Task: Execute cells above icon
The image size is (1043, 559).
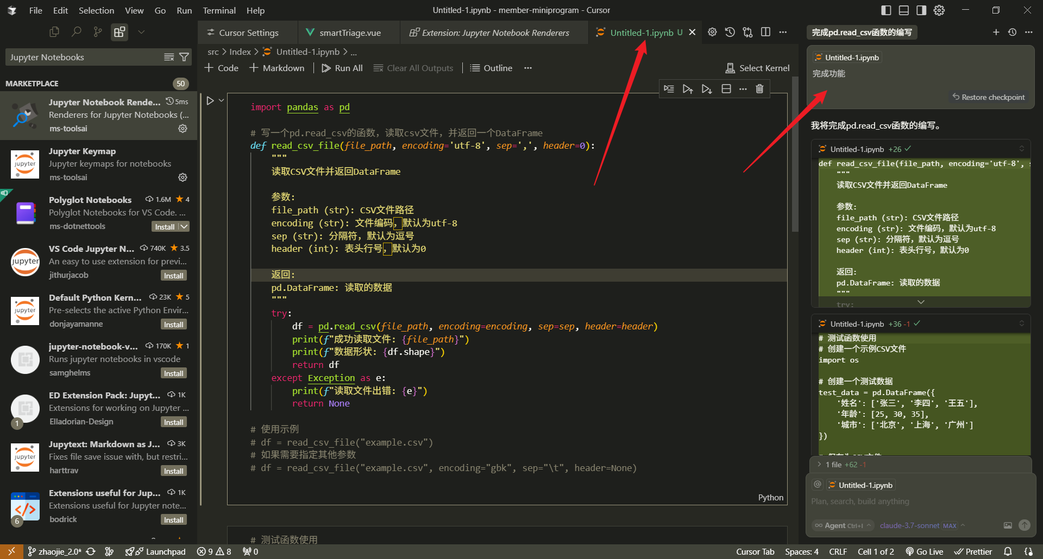Action: [x=688, y=89]
